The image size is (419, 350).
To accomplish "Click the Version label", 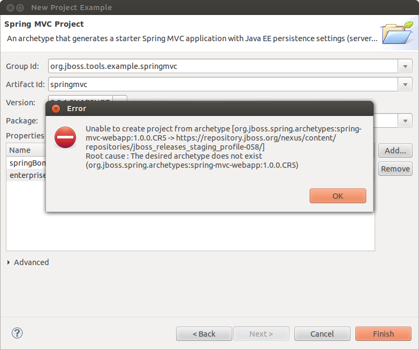I will 20,103.
